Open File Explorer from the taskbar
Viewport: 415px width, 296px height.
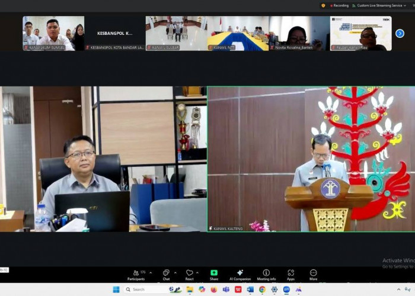click(190, 289)
